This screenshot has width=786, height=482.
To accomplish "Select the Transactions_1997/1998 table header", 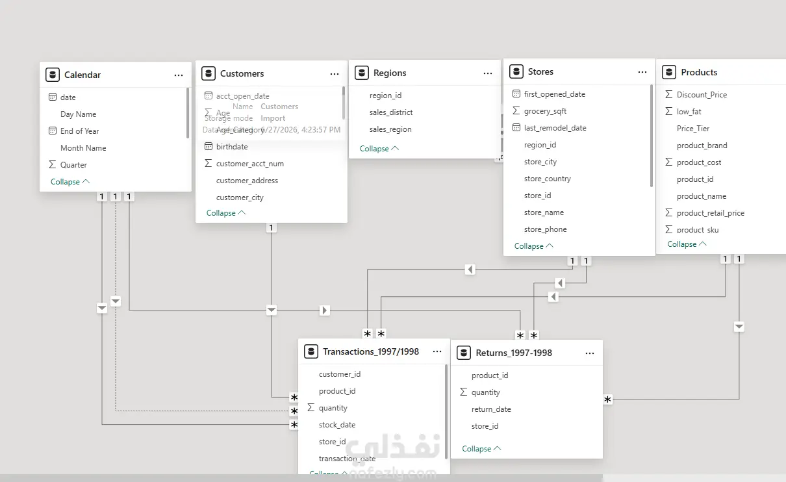I will tap(374, 351).
